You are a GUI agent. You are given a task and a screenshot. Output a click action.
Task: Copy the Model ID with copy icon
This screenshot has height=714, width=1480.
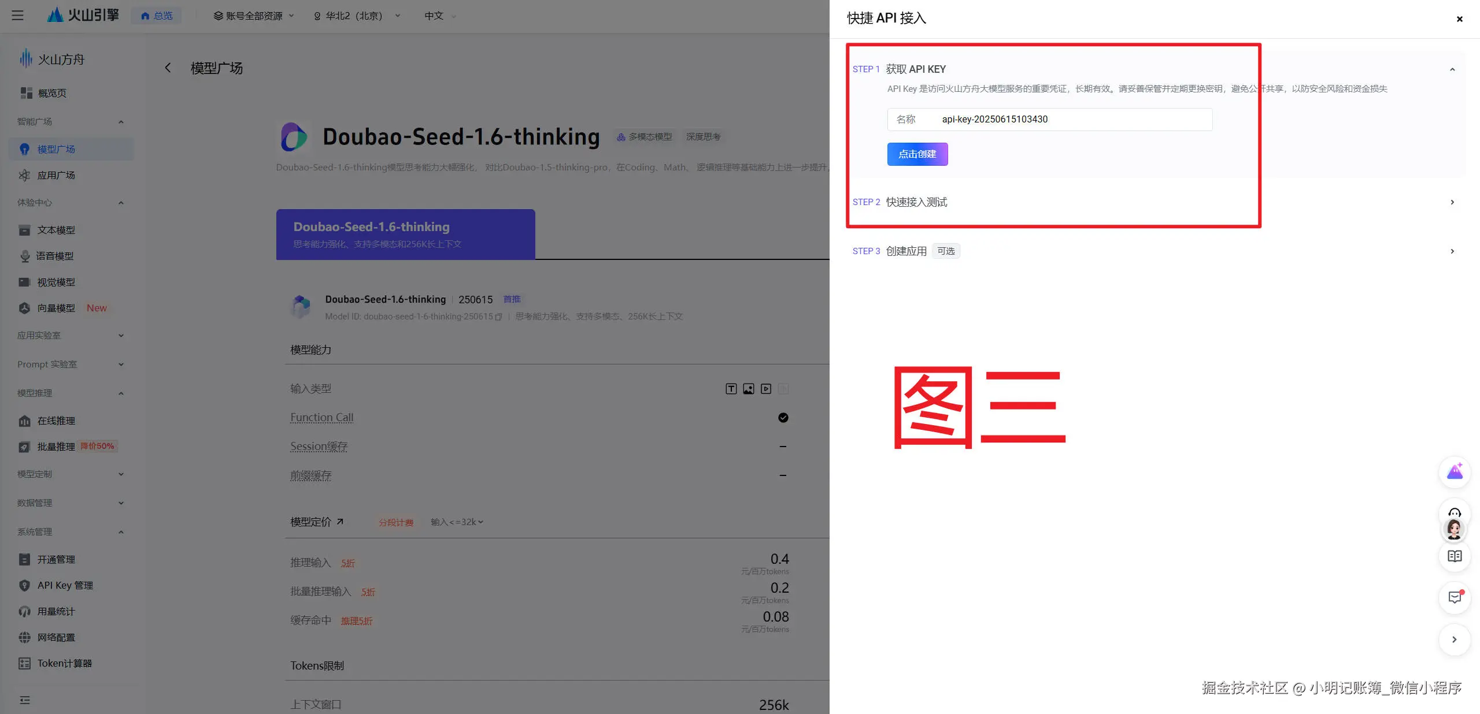pos(498,317)
